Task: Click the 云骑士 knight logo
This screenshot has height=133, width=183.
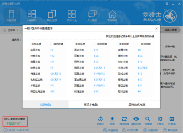Action: coord(170,16)
